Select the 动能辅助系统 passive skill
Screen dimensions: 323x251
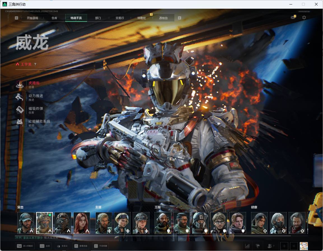coord(33,123)
